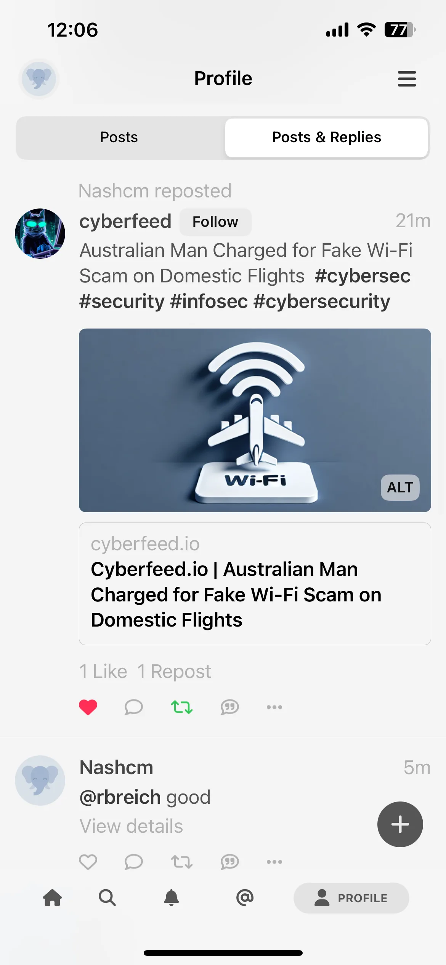Open the Wi-Fi airplane image
The image size is (446, 965).
(255, 420)
